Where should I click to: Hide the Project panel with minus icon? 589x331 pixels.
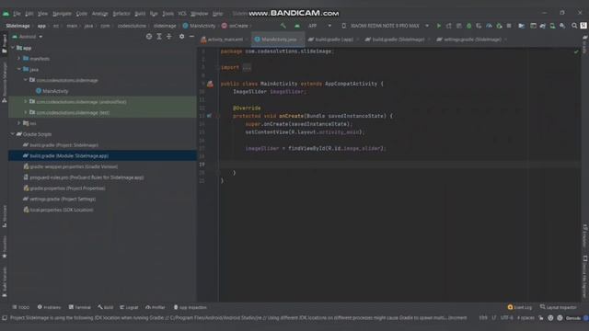click(191, 37)
